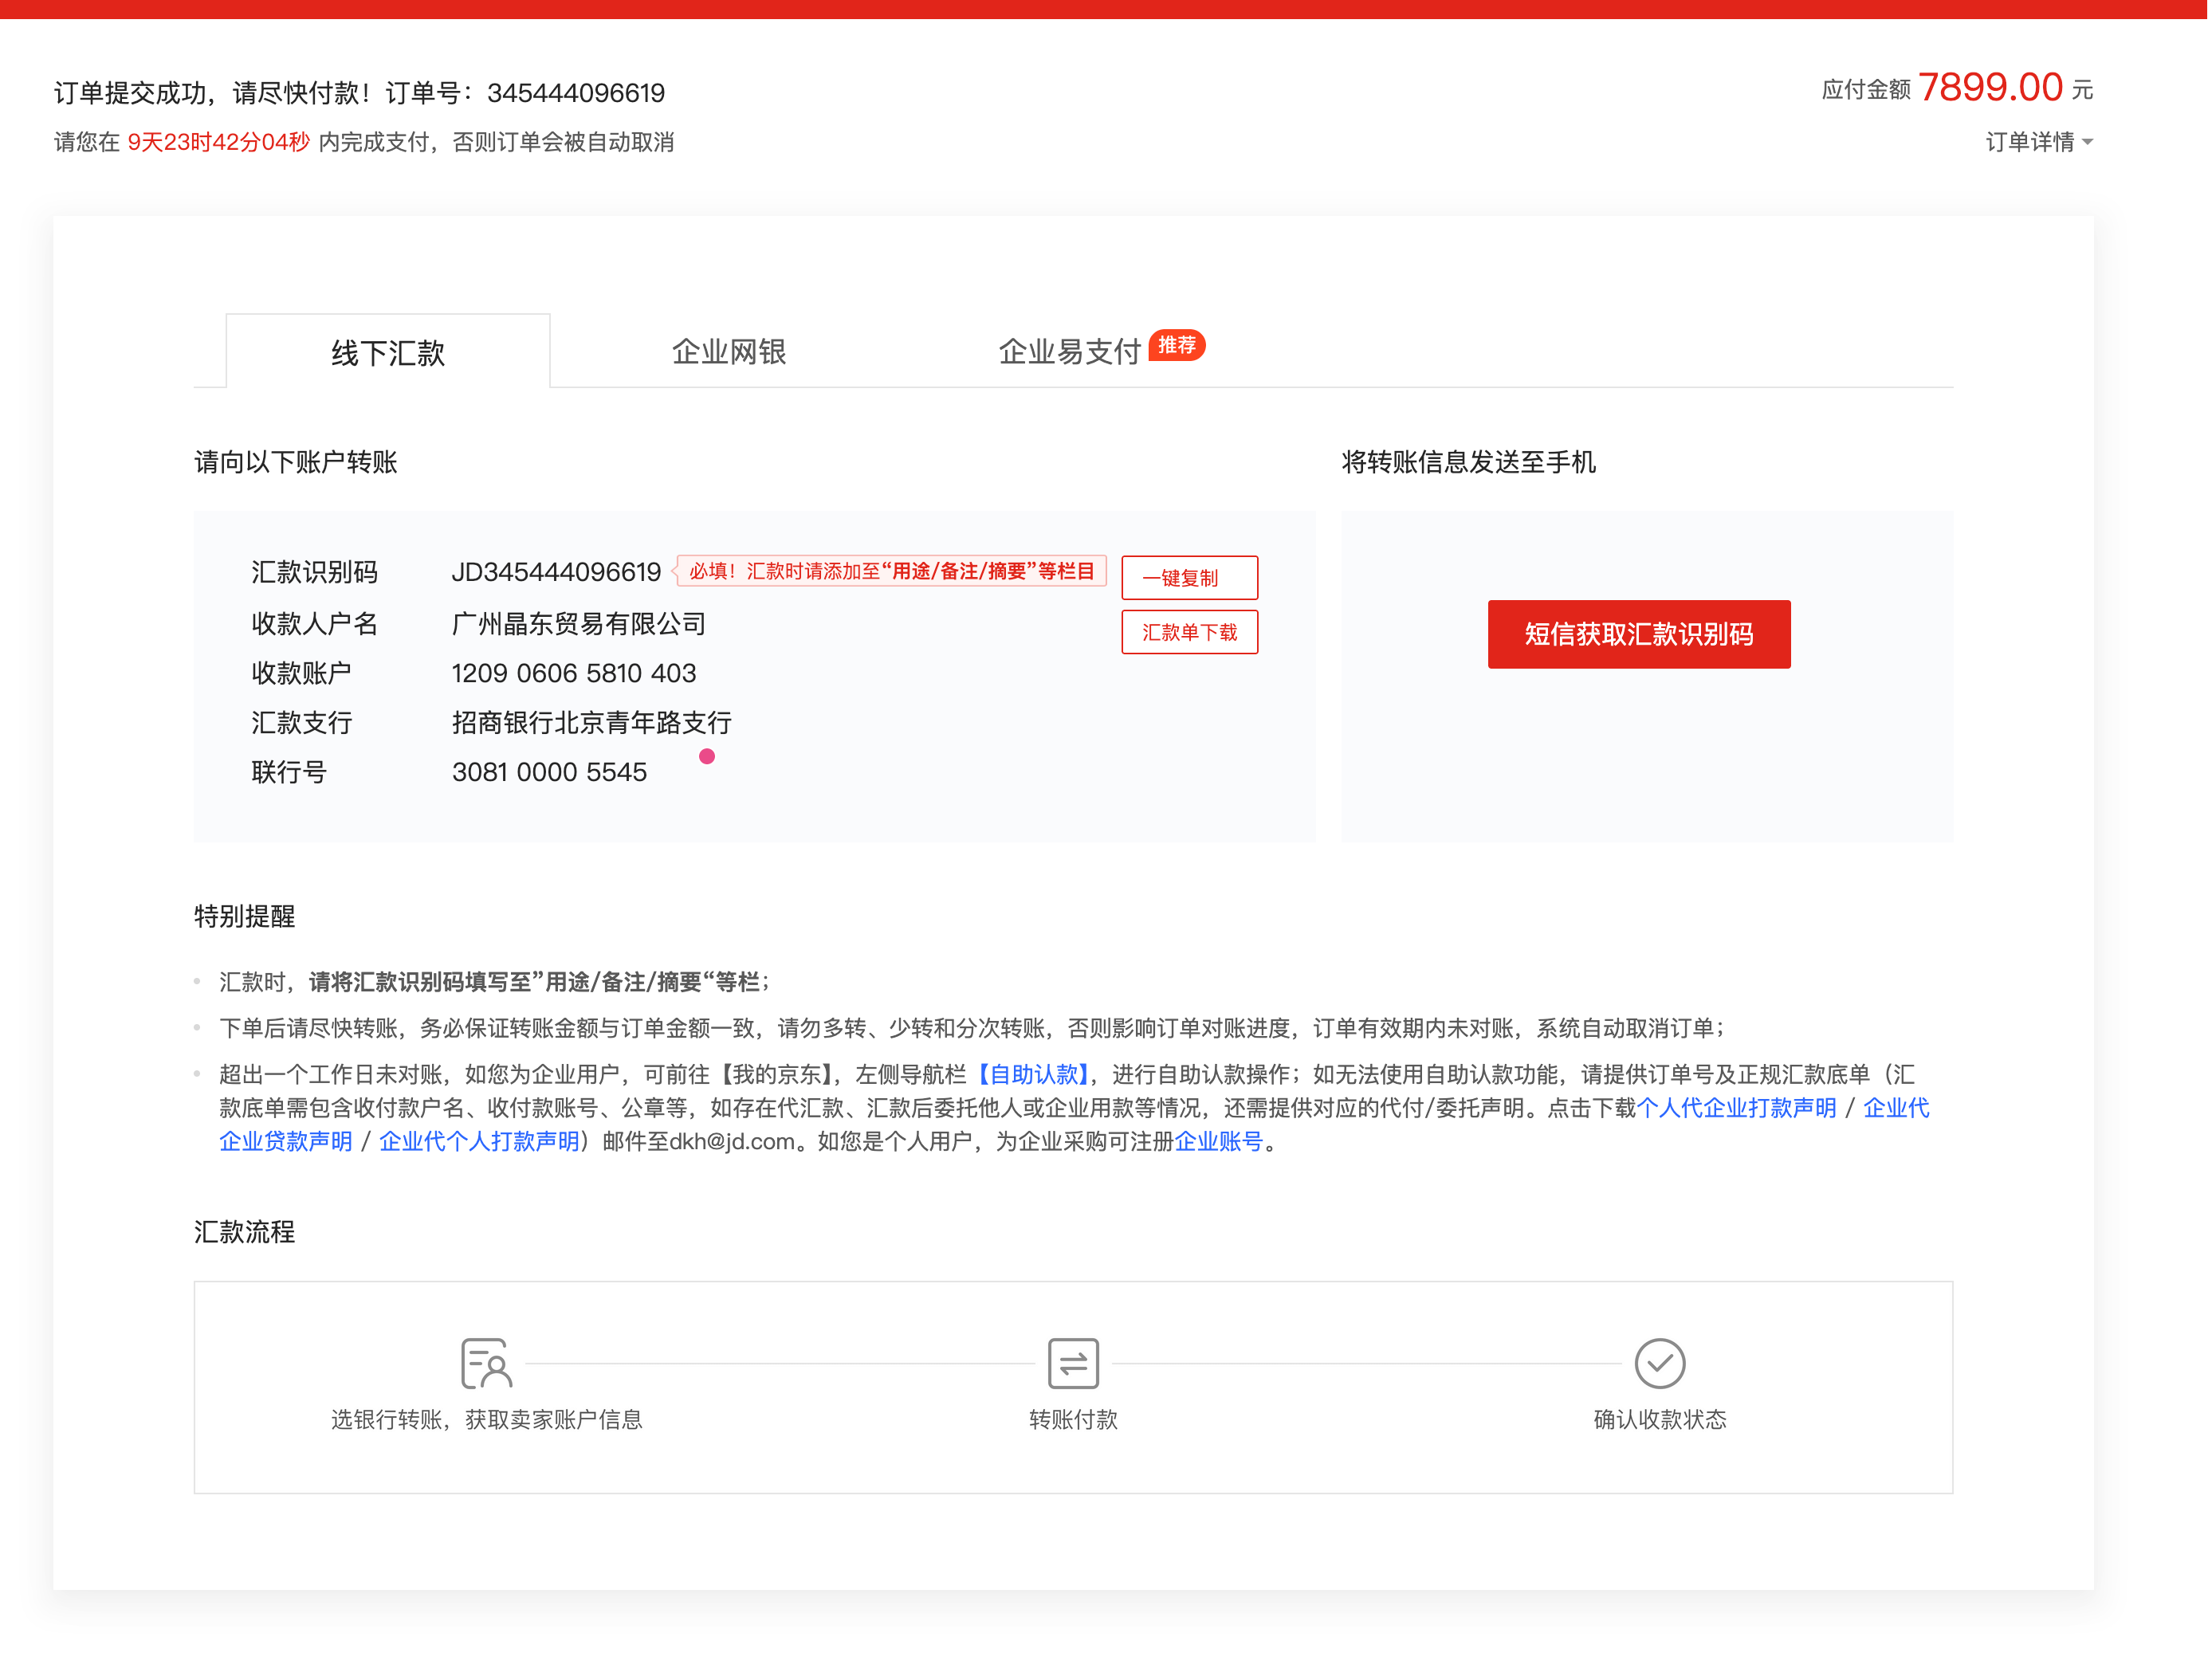Click the 一键复制 button
Viewport: 2208px width, 1680px height.
tap(1189, 578)
